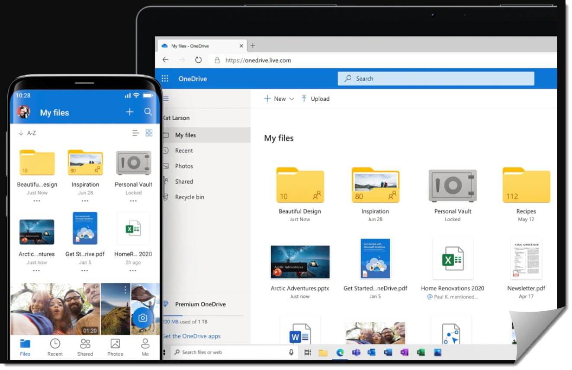
Task: Open the selfie video thumbnail with 01:20
Action: [55, 309]
